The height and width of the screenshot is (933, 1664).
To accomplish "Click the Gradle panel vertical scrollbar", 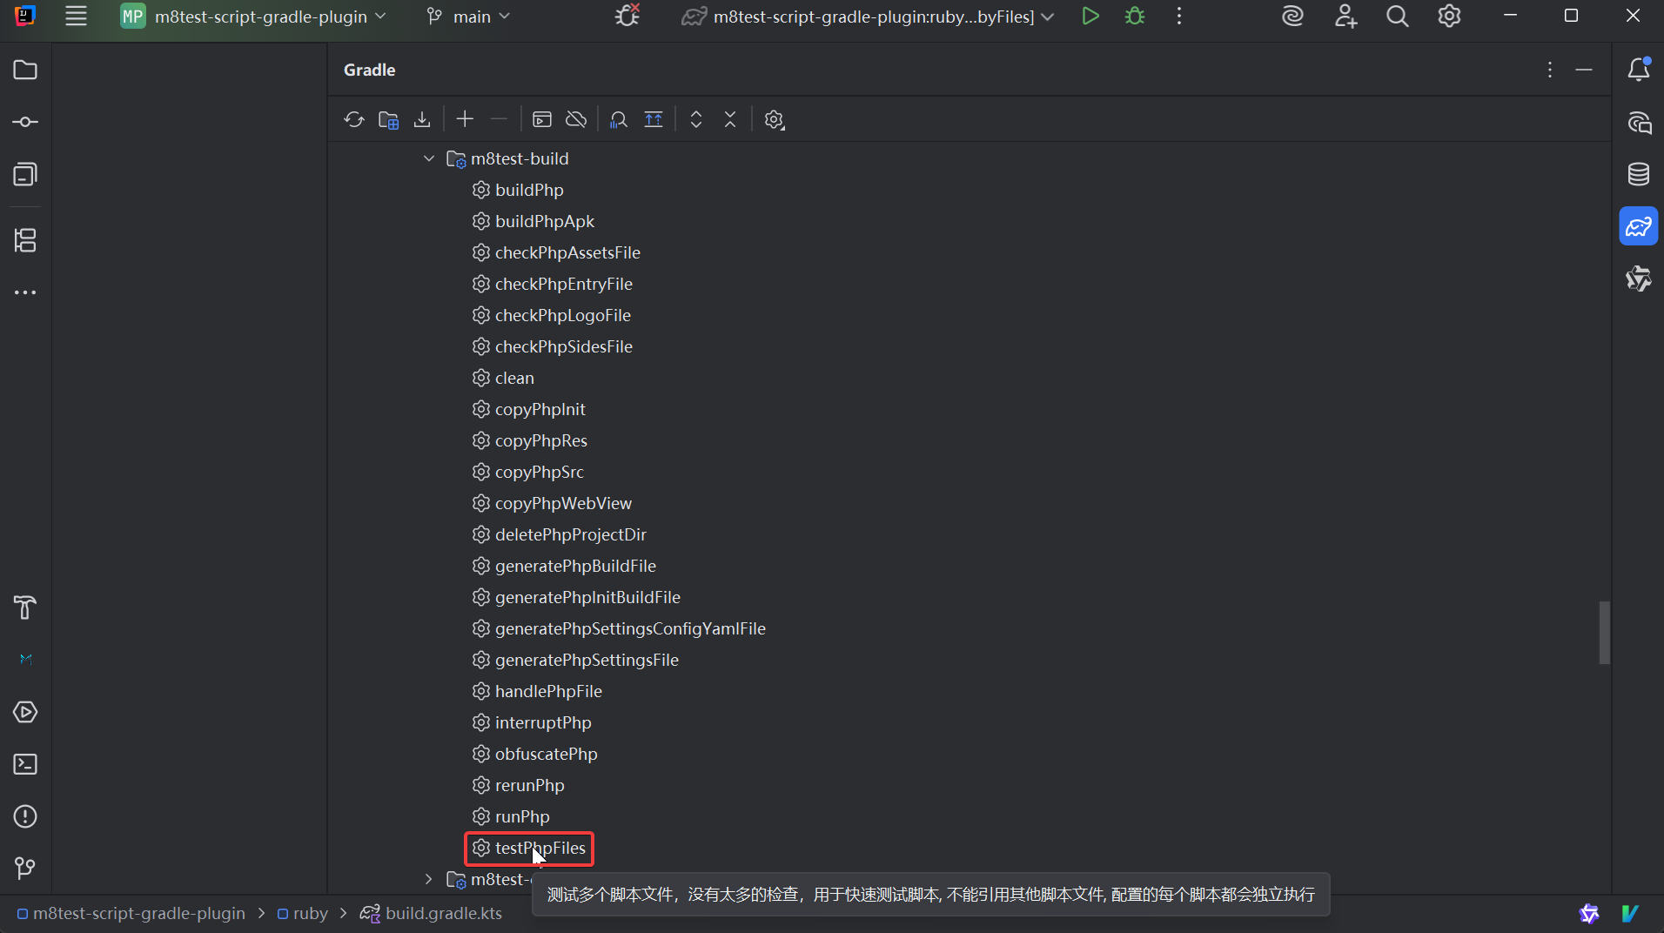I will [1604, 632].
